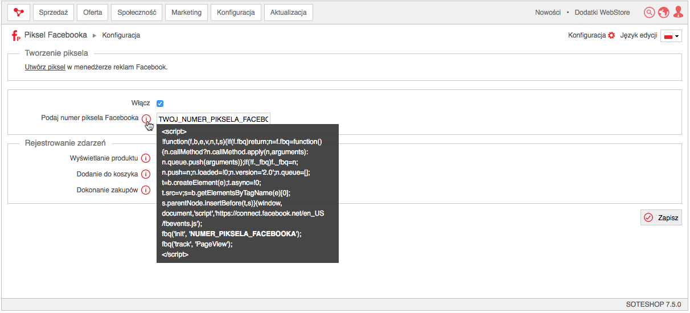Click the Dokonanie zakupów label
The height and width of the screenshot is (313, 690).
click(x=108, y=190)
